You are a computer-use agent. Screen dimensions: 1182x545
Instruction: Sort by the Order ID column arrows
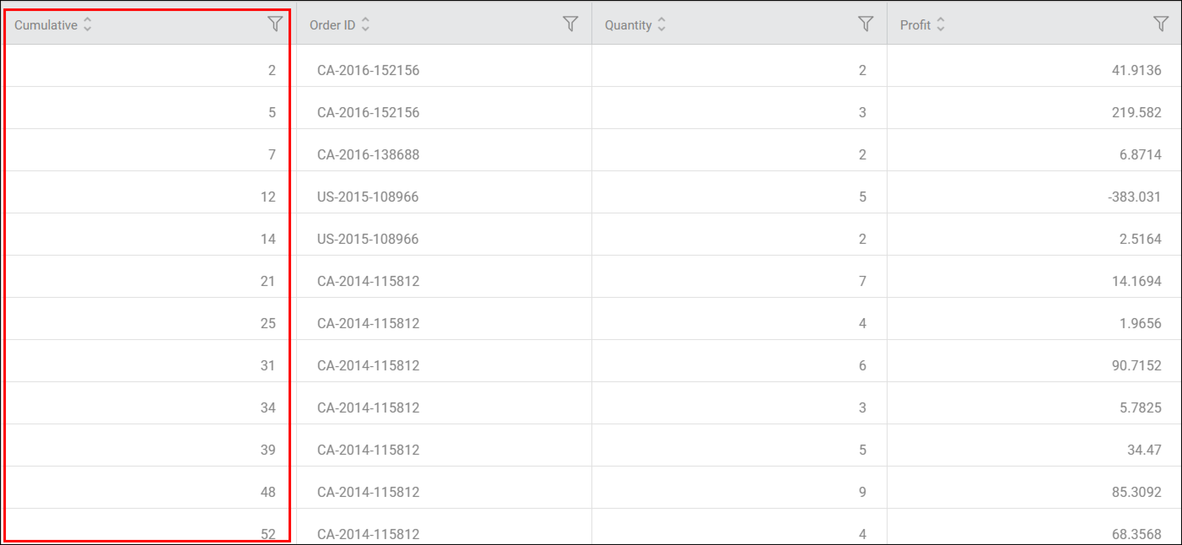point(365,24)
